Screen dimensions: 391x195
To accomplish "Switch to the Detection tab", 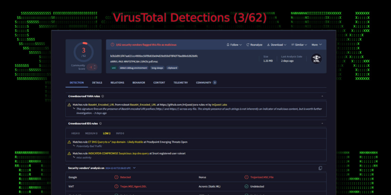I will [x=77, y=82].
